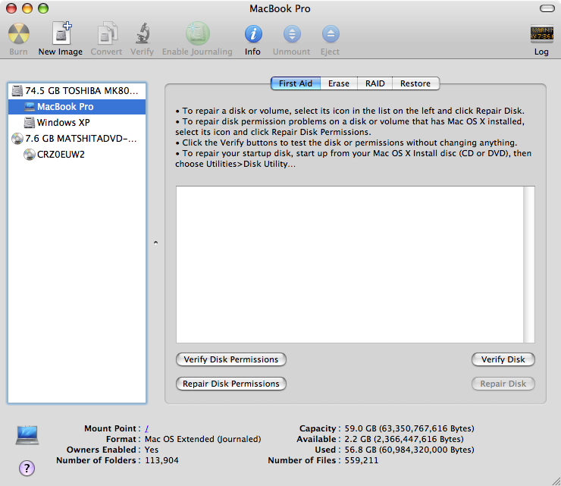
Task: Click the Used value 56.8 GB
Action: pyautogui.click(x=409, y=450)
